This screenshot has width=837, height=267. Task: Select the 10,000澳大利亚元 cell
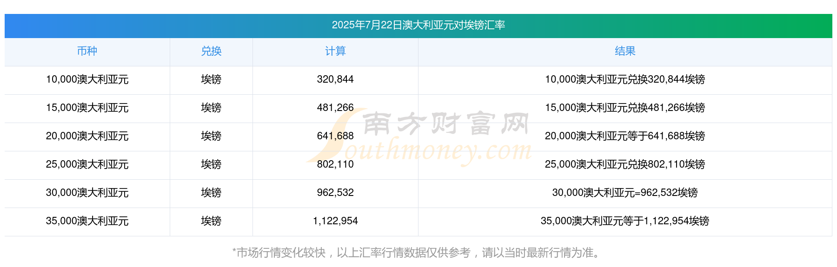[87, 79]
